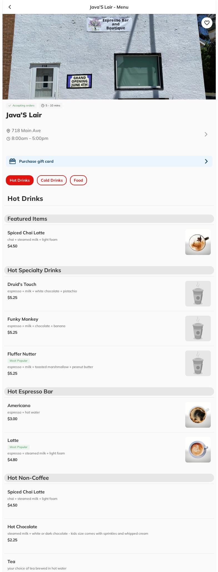Screen dimensions: 218x572
Task: Click the 718 Main Ave address
Action: tap(26, 131)
